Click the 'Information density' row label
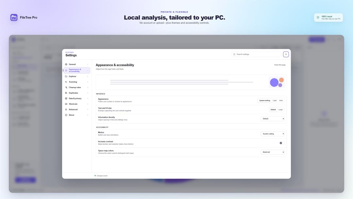Screen dimensions: 353x199 click(x=107, y=117)
